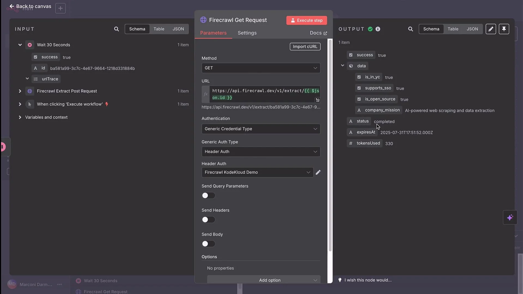523x294 pixels.
Task: Click into the URL expression field
Action: [x=265, y=94]
